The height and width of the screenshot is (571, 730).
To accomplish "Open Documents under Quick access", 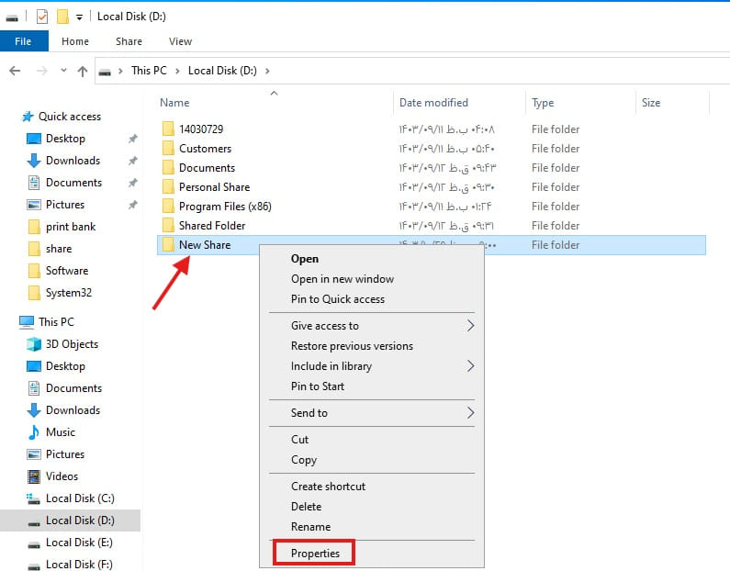I will pos(73,183).
